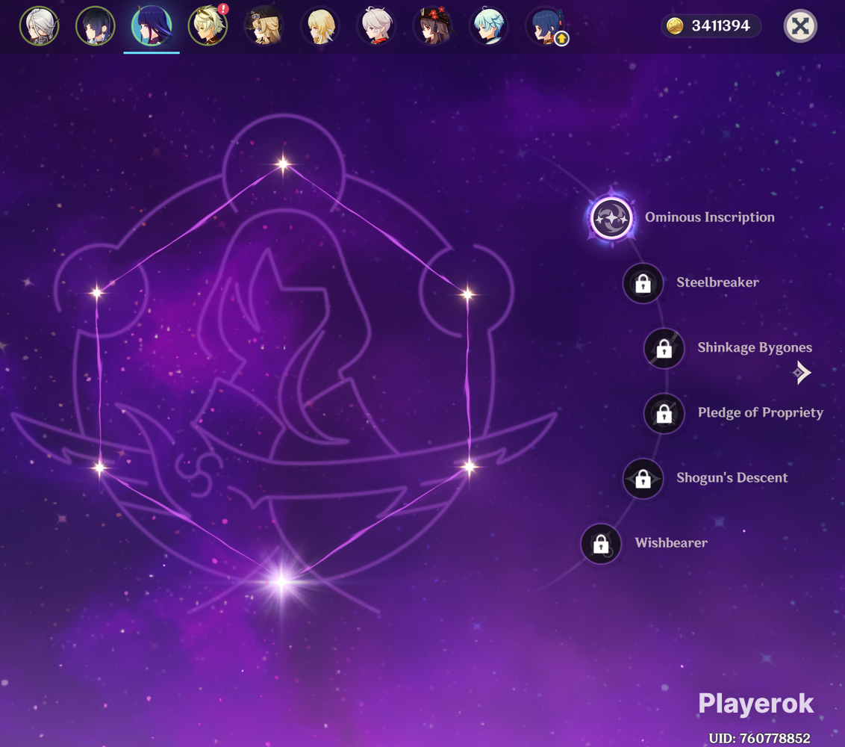This screenshot has height=747, width=845.
Task: Select Kazuha's white-haired avatar
Action: [x=376, y=25]
